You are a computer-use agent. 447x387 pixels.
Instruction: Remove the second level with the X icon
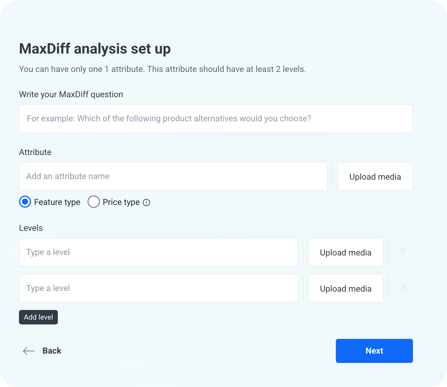pos(403,287)
